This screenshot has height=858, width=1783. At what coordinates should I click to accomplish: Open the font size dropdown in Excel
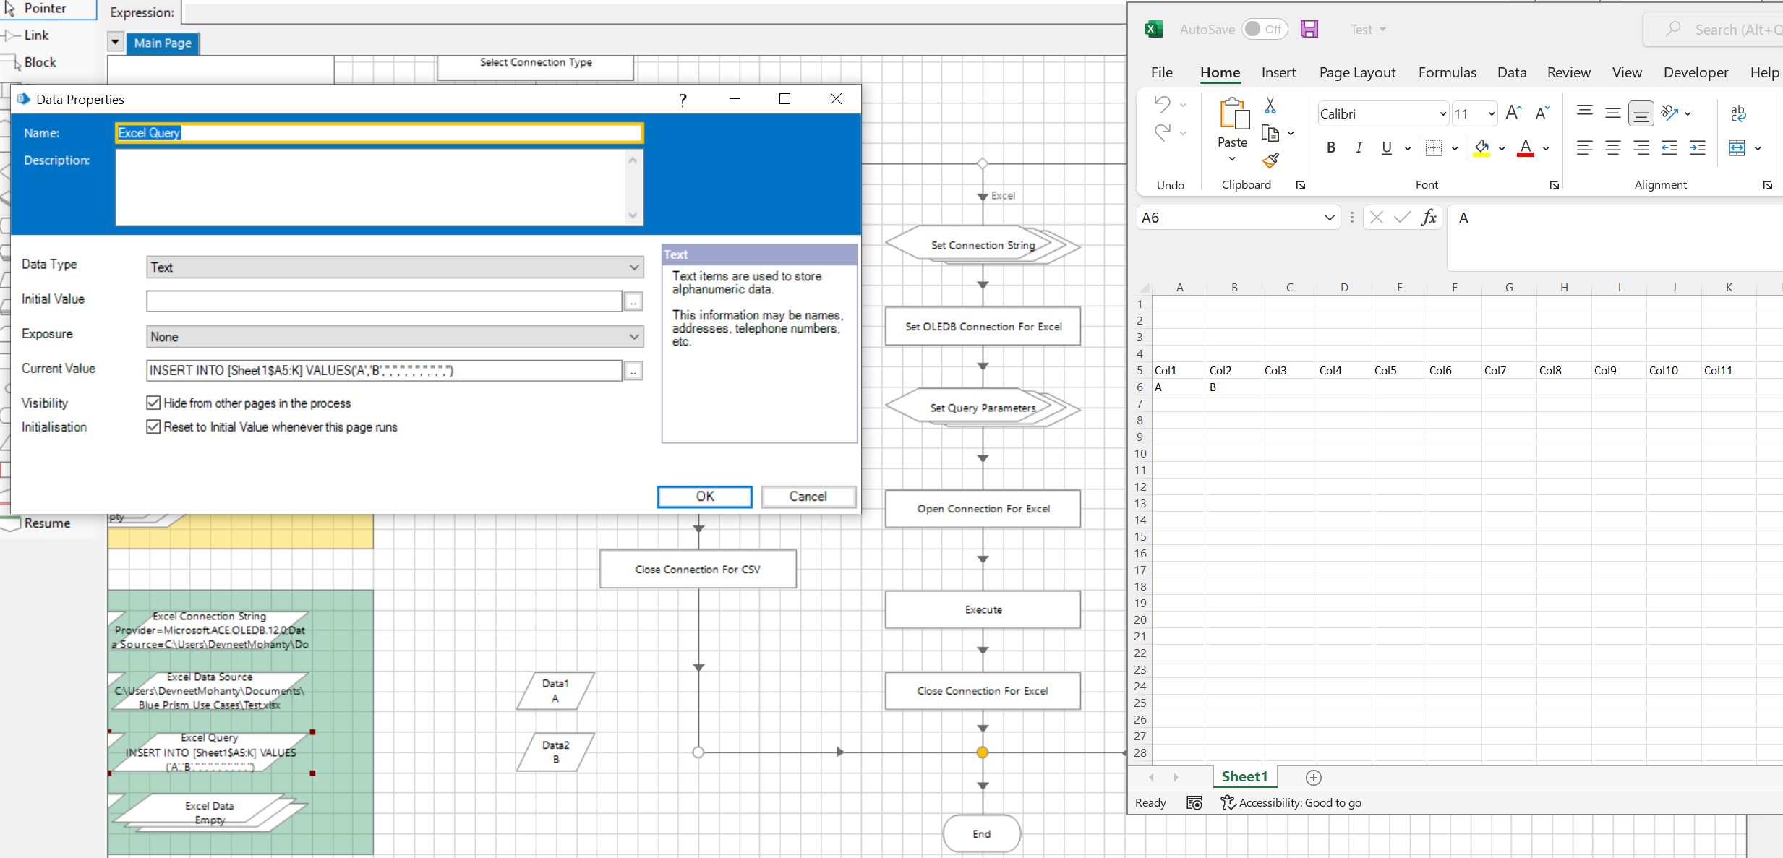point(1491,113)
